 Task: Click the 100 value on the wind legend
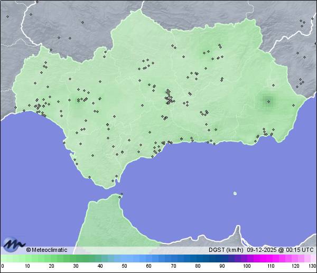(246, 266)
